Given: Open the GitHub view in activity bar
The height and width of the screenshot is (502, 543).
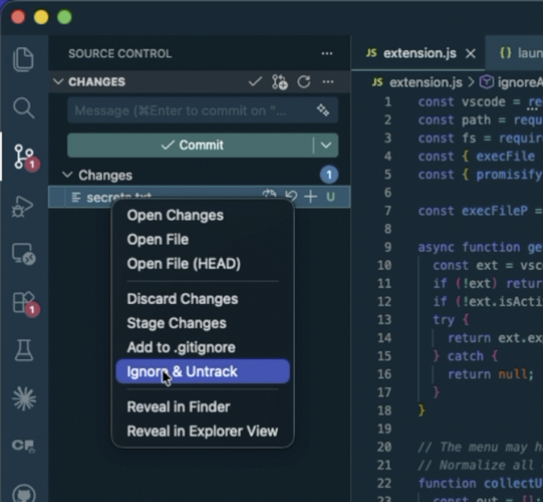Looking at the screenshot, I should click(x=24, y=494).
